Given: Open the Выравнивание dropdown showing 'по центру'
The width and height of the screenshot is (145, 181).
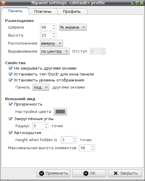Looking at the screenshot, I should coord(55,51).
